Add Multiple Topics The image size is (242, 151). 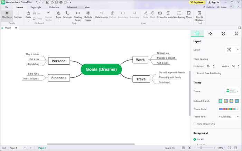88,16
